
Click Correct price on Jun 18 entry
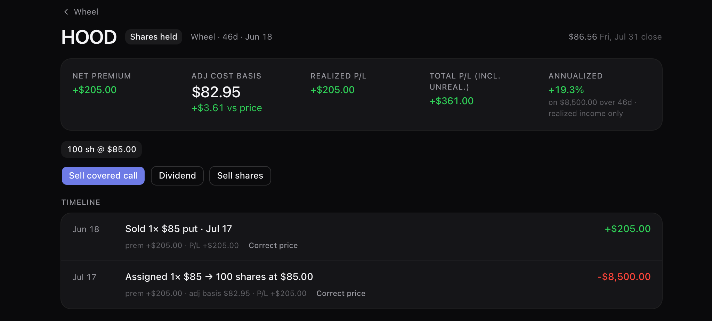point(273,246)
